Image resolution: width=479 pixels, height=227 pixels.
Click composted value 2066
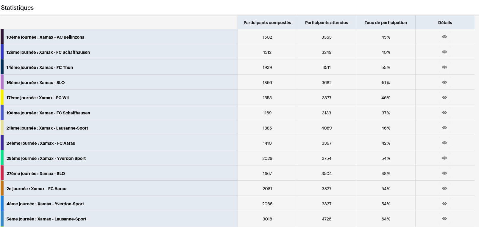(267, 204)
